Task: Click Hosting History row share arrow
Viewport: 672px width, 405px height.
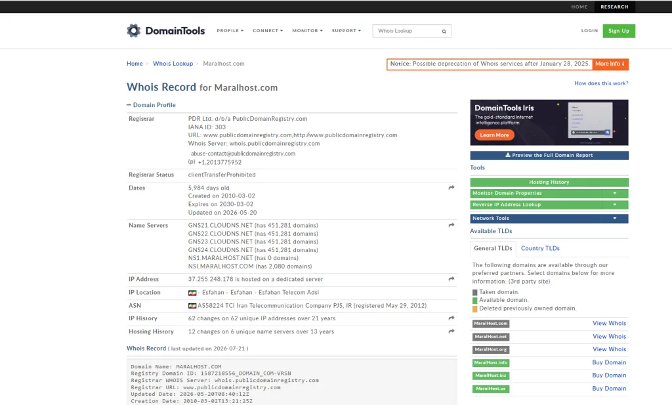Action: point(451,331)
